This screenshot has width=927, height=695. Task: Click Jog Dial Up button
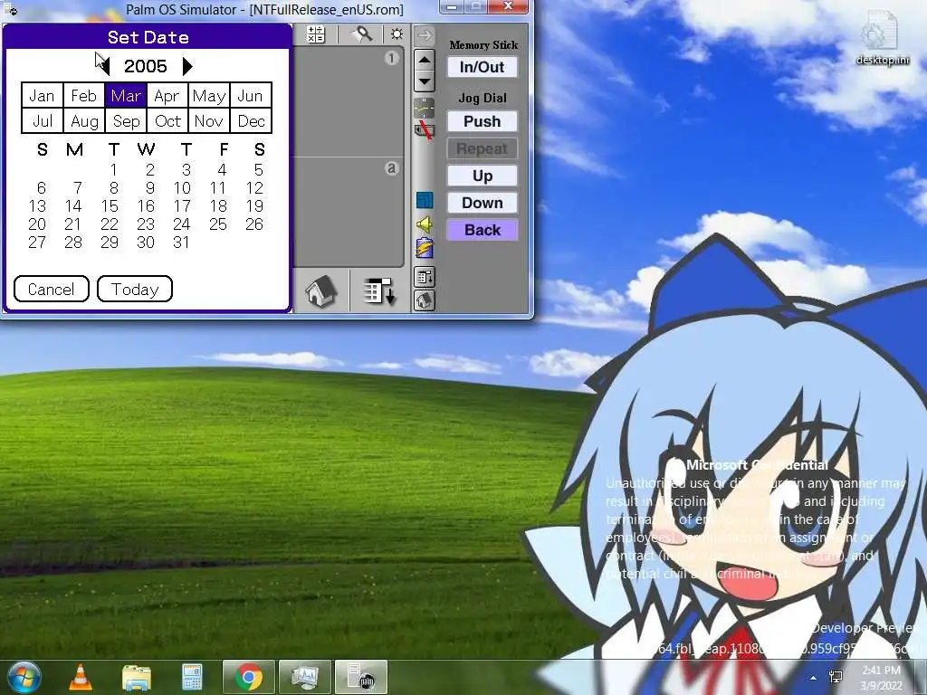483,176
